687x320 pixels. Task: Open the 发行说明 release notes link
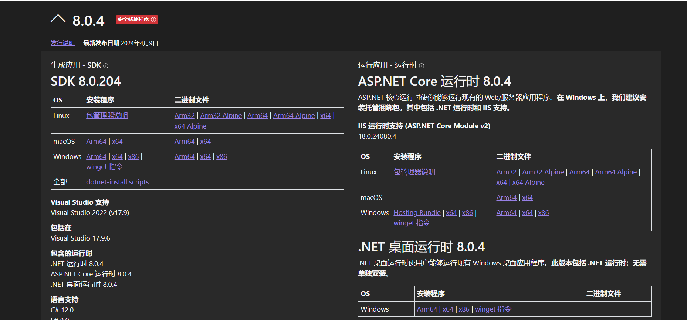pos(62,43)
